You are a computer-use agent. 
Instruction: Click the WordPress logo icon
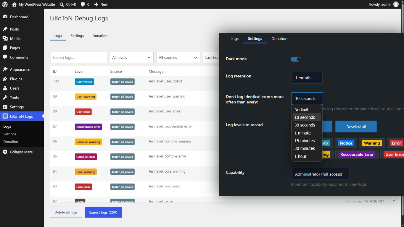coord(5,4)
